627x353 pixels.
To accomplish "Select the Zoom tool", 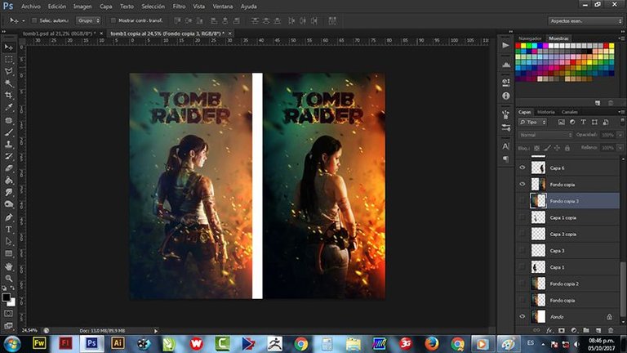I will pos(8,278).
